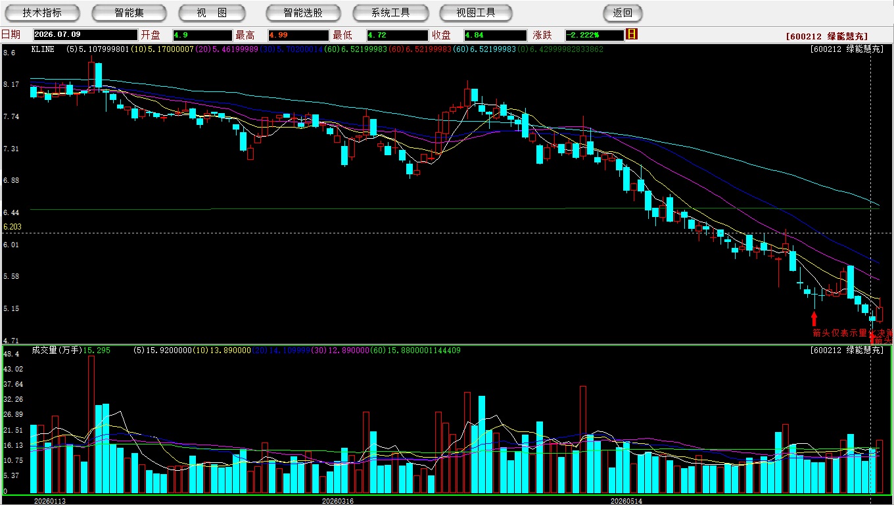The width and height of the screenshot is (894, 505).
Task: Click the 最低 value 4.72
Action: (397, 35)
